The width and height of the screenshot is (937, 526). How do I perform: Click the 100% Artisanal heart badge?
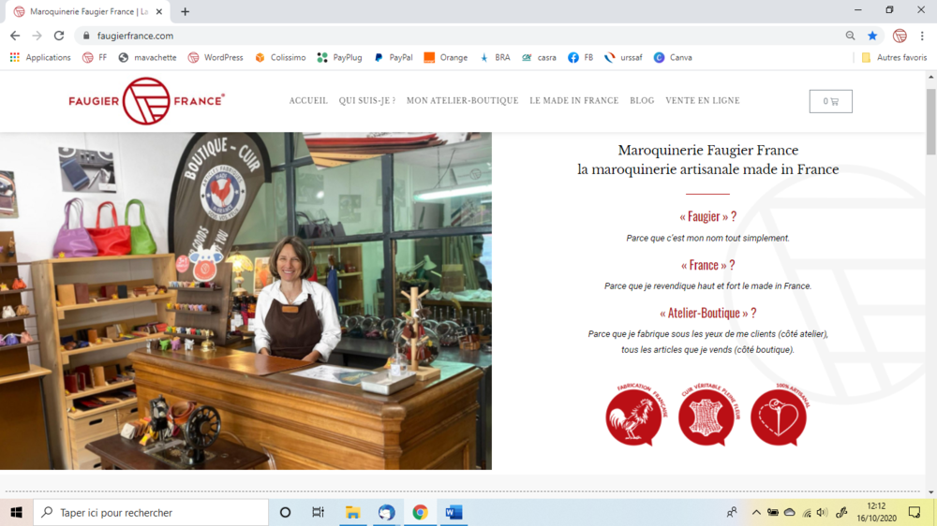pos(780,415)
